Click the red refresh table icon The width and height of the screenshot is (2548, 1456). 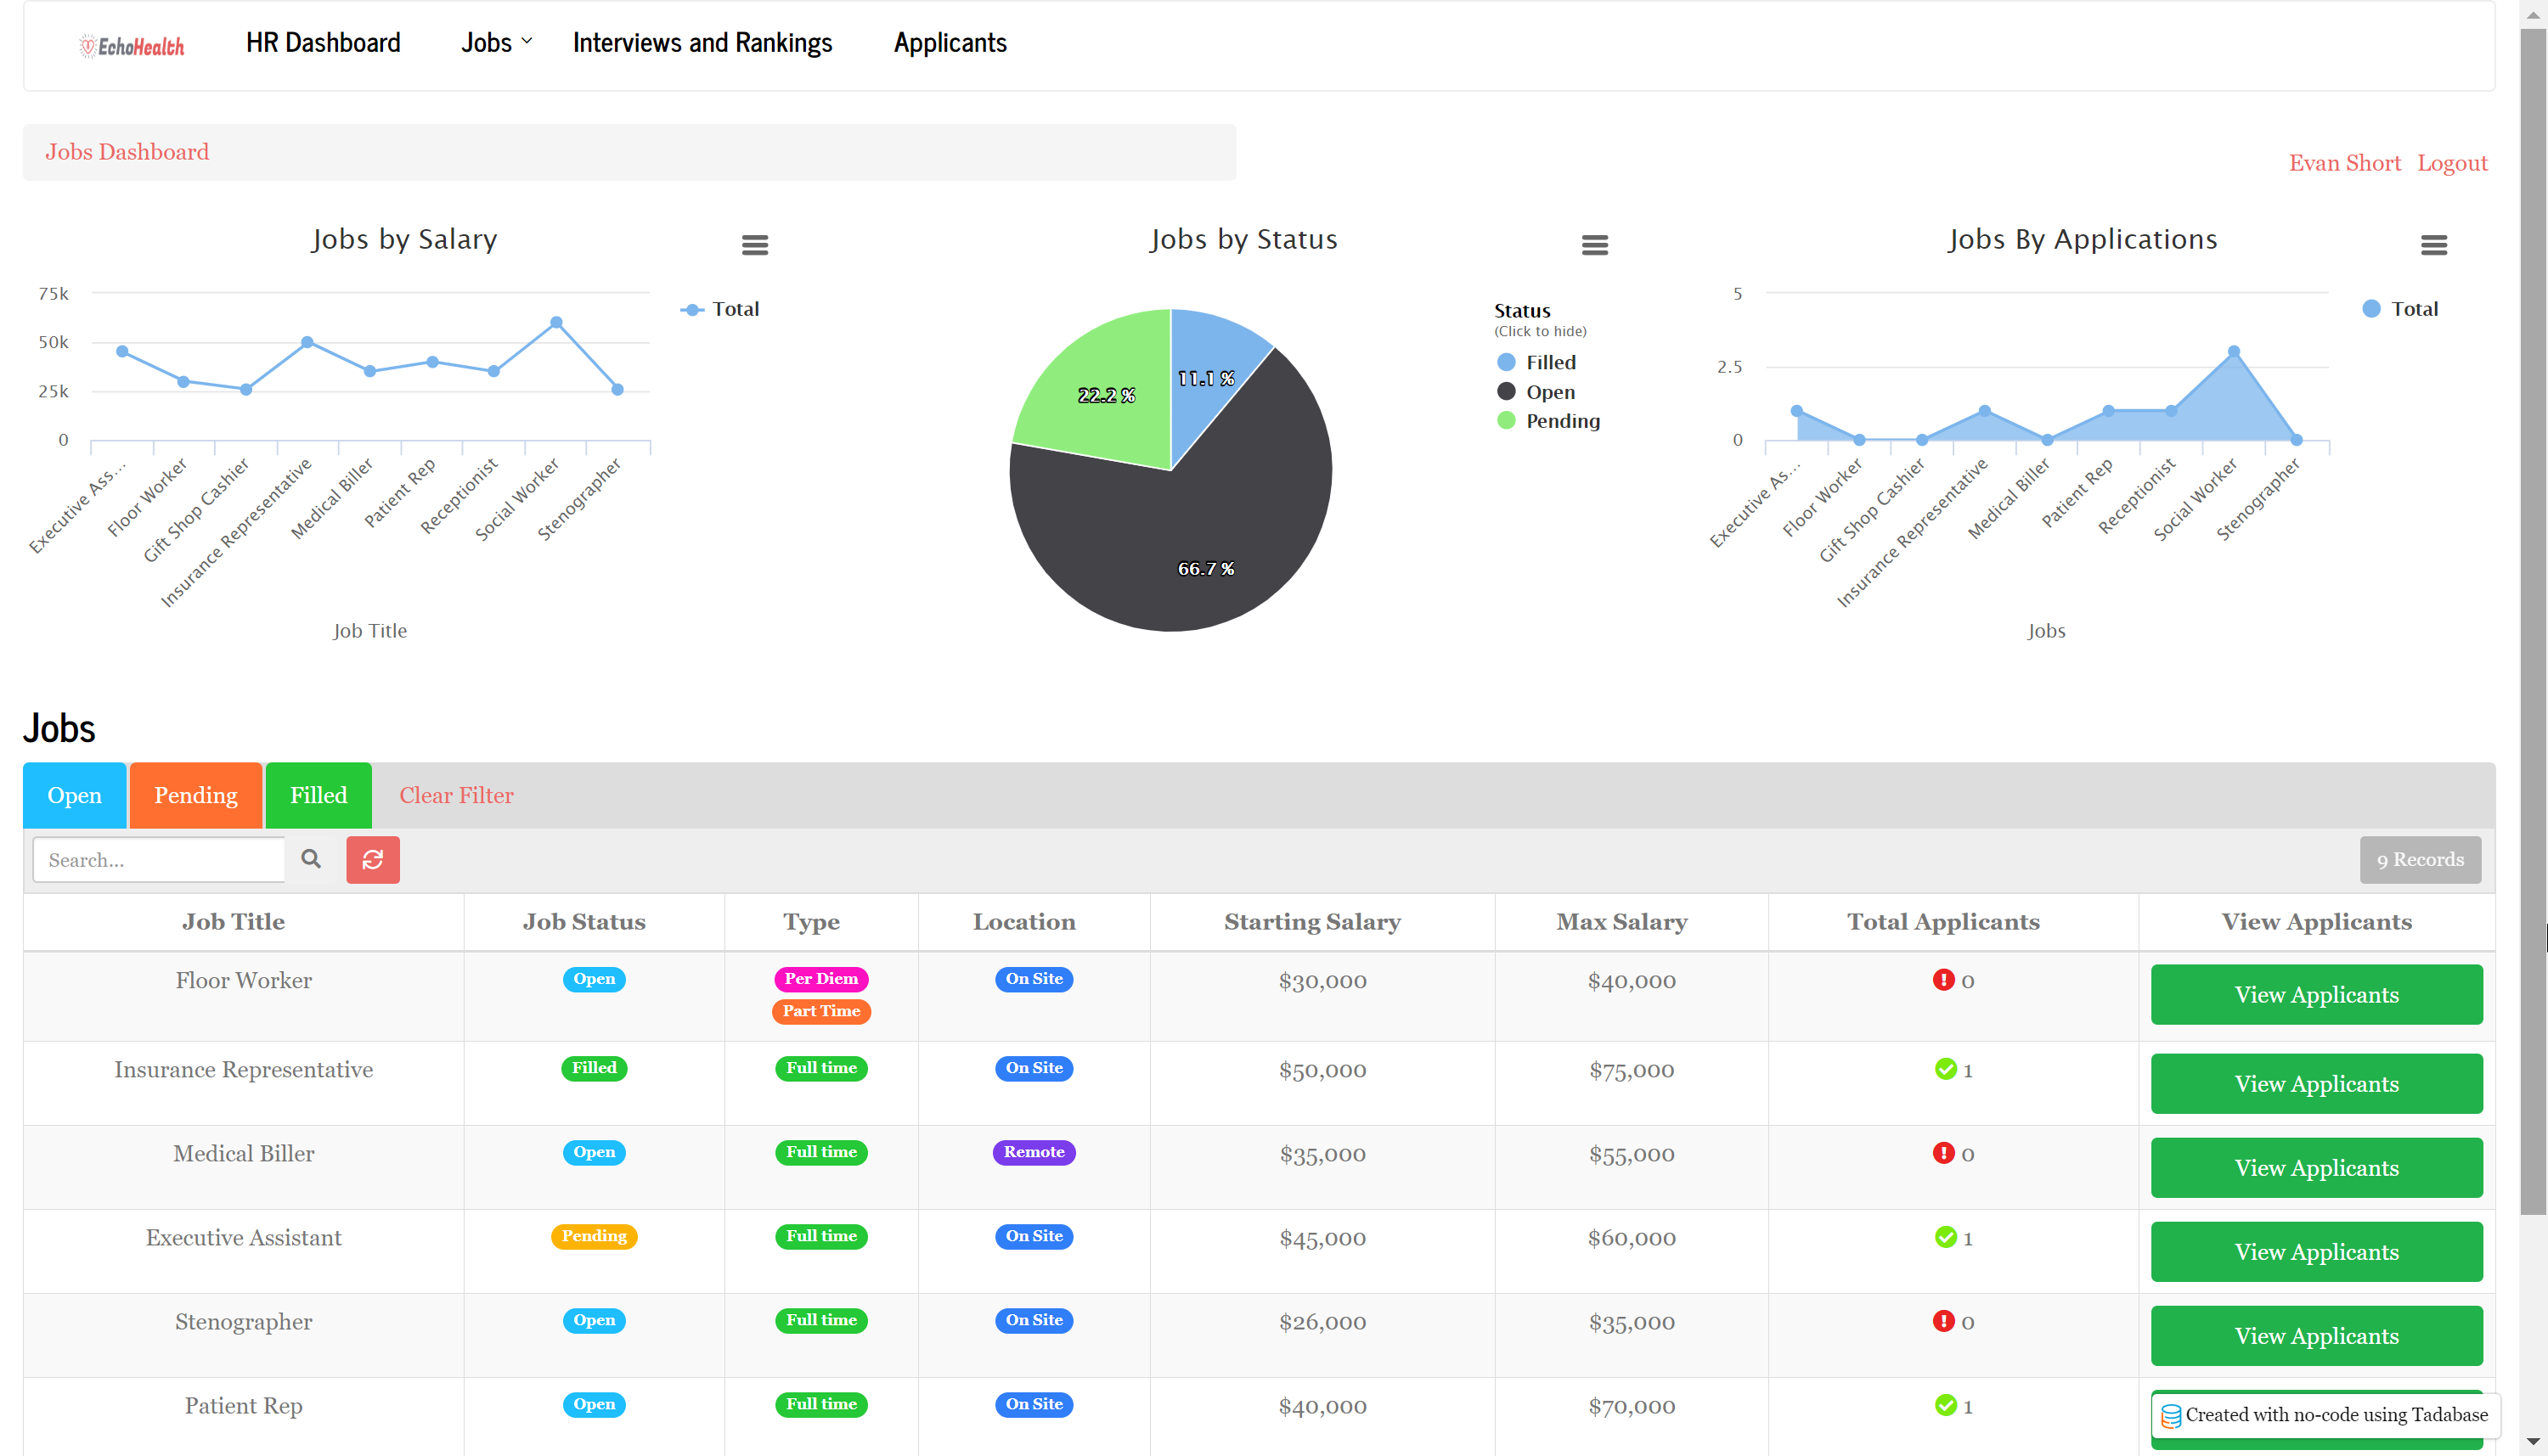click(373, 860)
